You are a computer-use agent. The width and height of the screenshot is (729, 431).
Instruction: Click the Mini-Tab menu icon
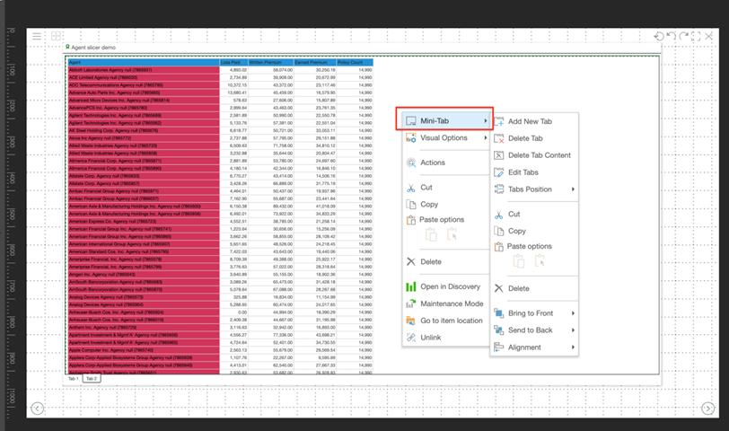tap(411, 121)
